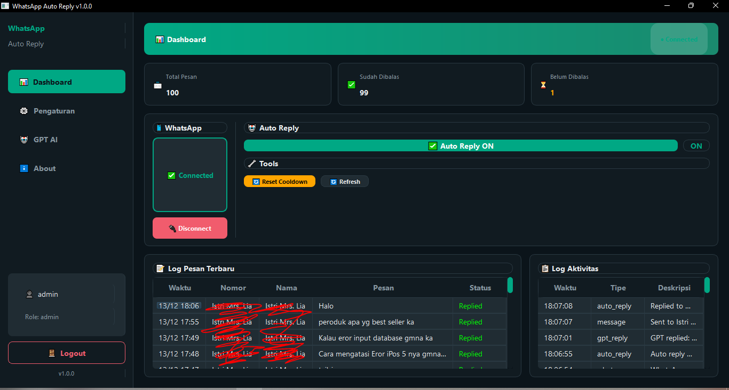Click the "18:07:01" activity time cell

coord(565,338)
